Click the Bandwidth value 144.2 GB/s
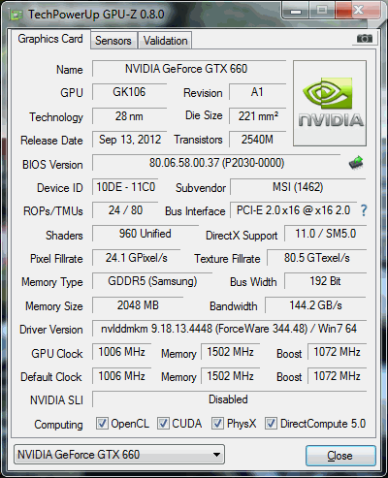388x478 pixels. pyautogui.click(x=315, y=305)
